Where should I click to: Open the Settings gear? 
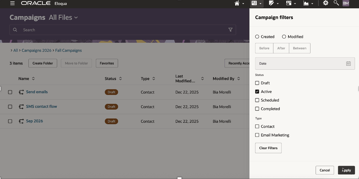pyautogui.click(x=325, y=3)
